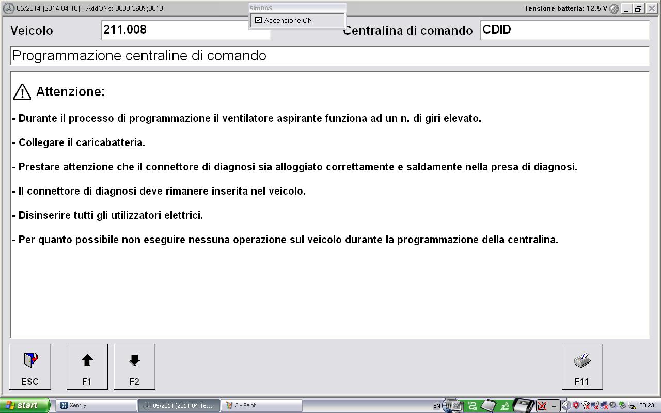This screenshot has width=661, height=413.
Task: Click the ESC exit button
Action: click(30, 367)
